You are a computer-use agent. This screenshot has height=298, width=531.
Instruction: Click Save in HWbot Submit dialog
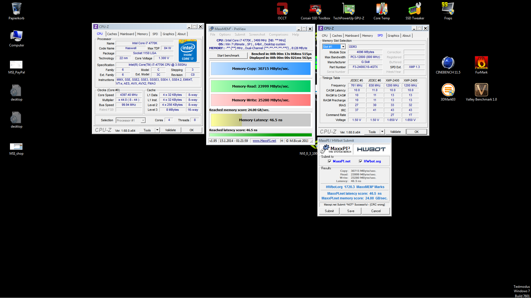point(351,211)
